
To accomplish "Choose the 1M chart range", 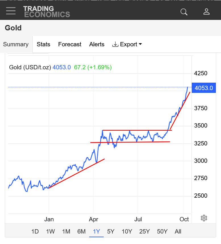I will pyautogui.click(x=66, y=232).
